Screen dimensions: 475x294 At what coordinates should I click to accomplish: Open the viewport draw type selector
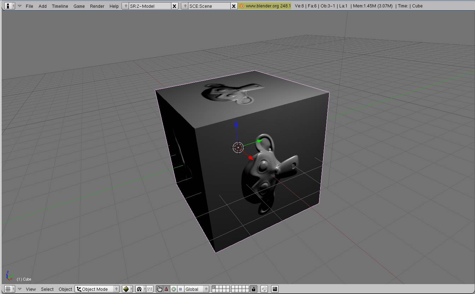(x=127, y=289)
